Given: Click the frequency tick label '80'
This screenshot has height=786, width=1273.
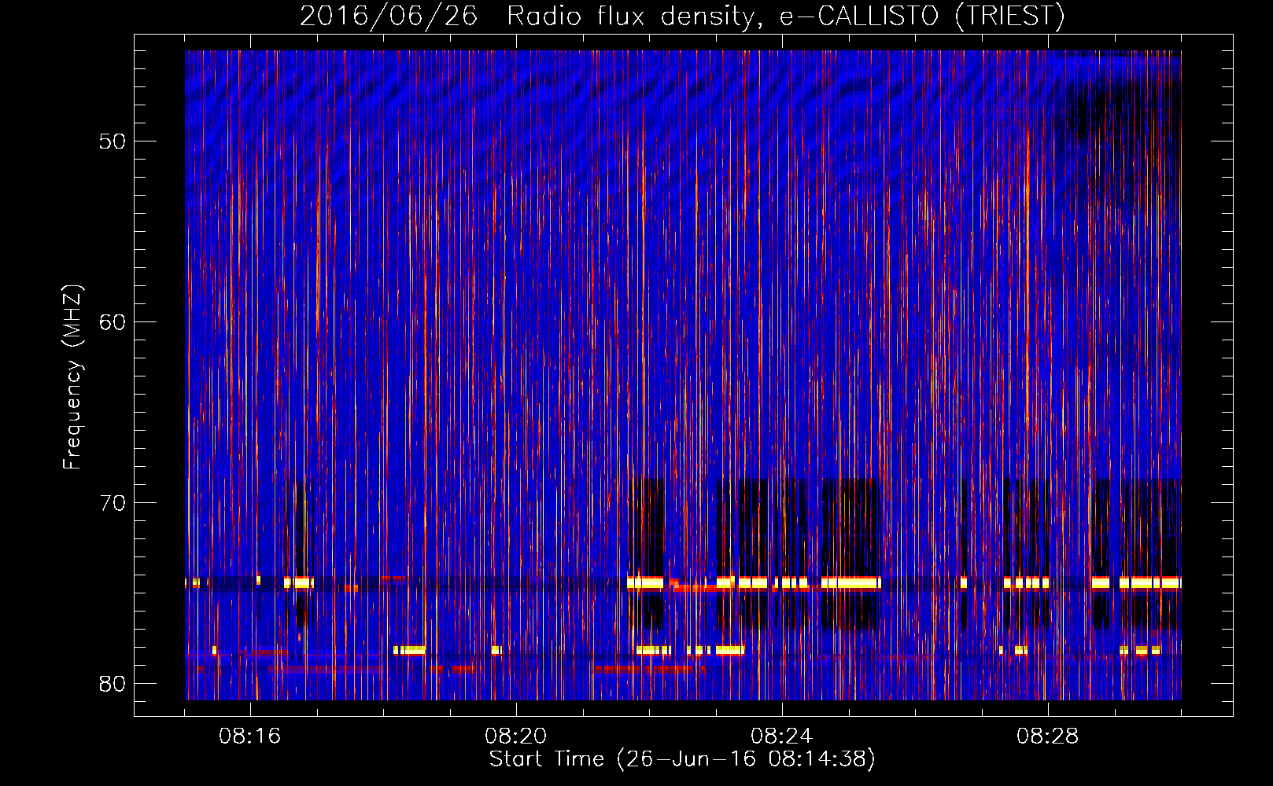Looking at the screenshot, I should click(113, 684).
